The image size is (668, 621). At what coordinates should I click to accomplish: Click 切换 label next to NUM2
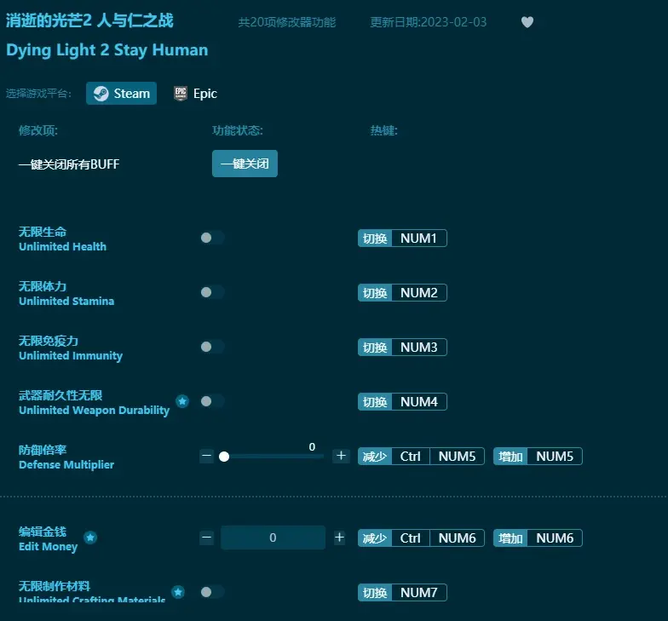[x=375, y=293]
